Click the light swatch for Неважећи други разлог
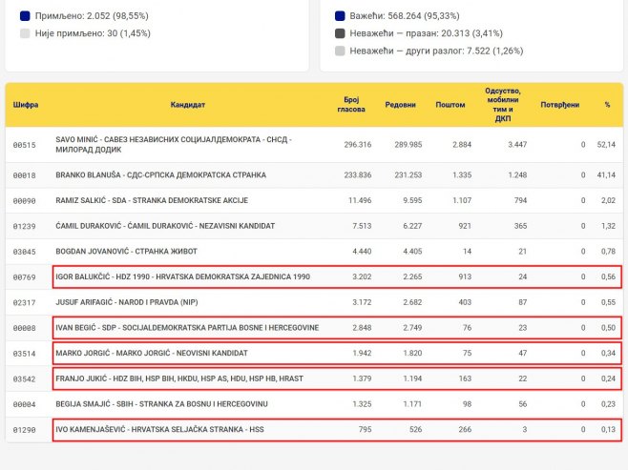 (340, 51)
